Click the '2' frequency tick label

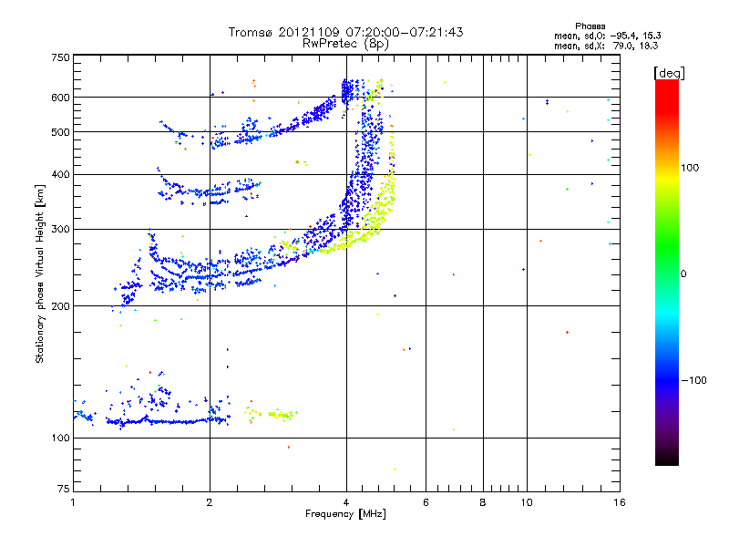pos(210,502)
